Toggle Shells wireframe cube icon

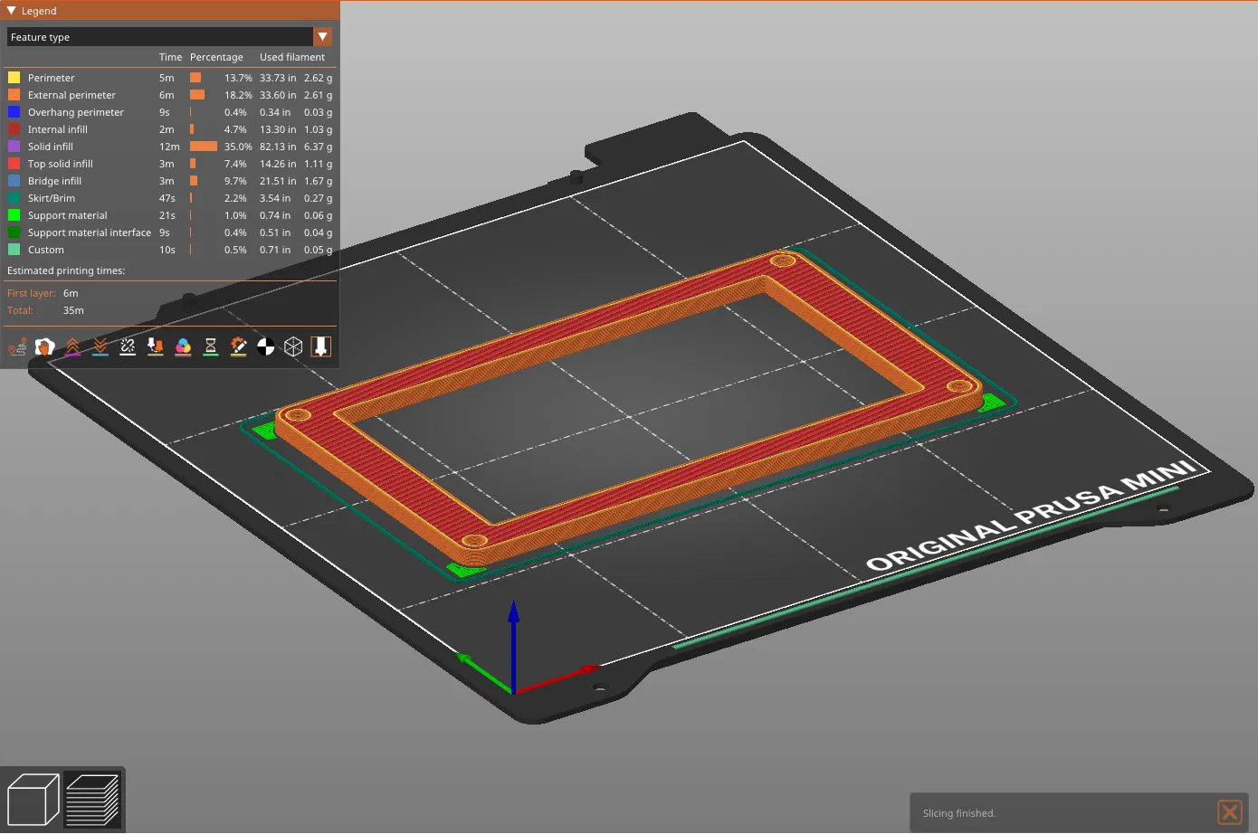pos(293,347)
